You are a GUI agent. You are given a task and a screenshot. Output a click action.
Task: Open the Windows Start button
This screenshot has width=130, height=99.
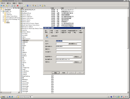pyautogui.click(x=3, y=97)
